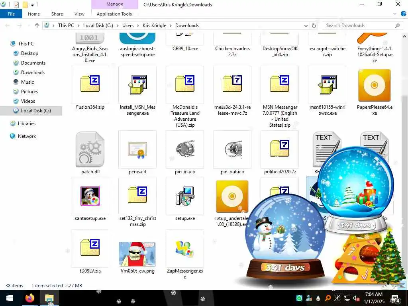Click the network tray icon
Screen dimensions: 408x306
pyautogui.click(x=347, y=298)
